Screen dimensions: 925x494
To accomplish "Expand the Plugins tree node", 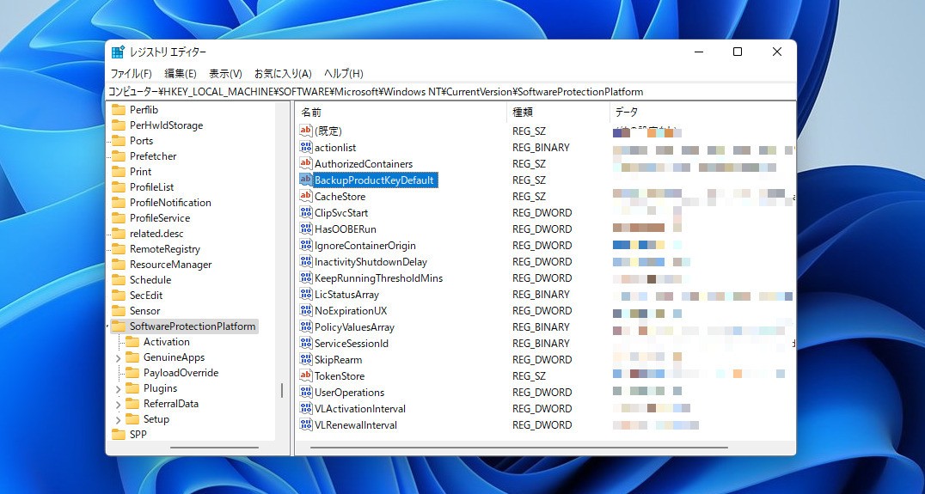I will click(118, 388).
